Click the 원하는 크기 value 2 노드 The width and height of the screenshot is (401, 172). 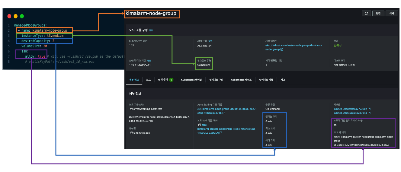click(x=268, y=121)
